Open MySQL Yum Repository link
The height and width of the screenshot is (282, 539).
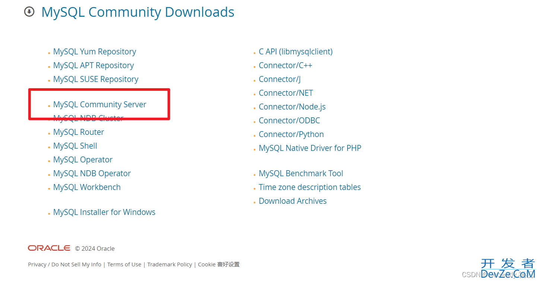95,51
